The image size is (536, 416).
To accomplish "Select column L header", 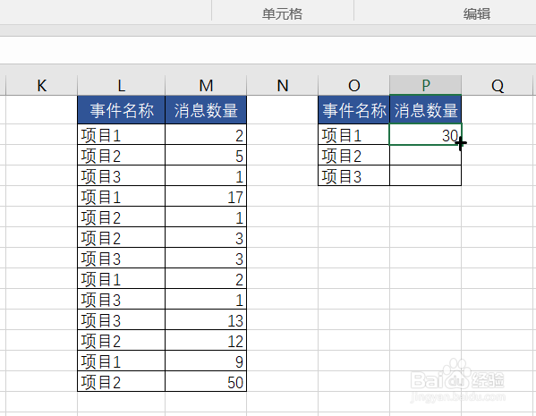I will coord(122,86).
